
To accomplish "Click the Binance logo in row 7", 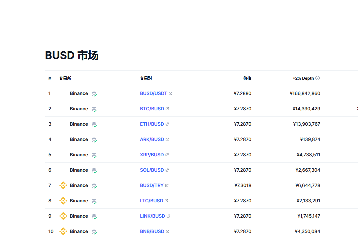I will point(63,185).
